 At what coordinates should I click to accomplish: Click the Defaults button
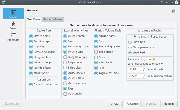12,104
